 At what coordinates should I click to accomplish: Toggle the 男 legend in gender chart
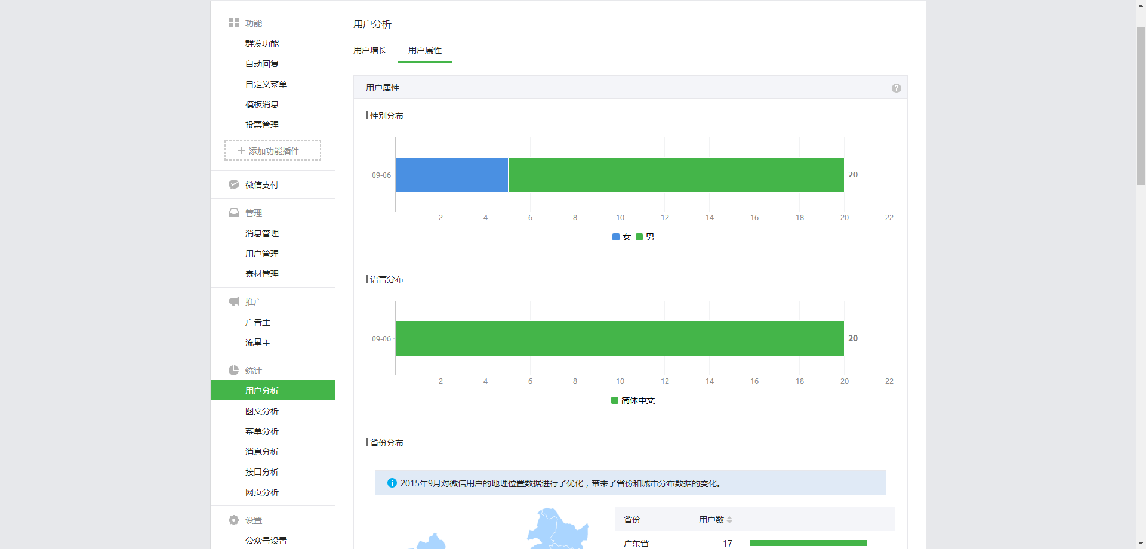(645, 237)
